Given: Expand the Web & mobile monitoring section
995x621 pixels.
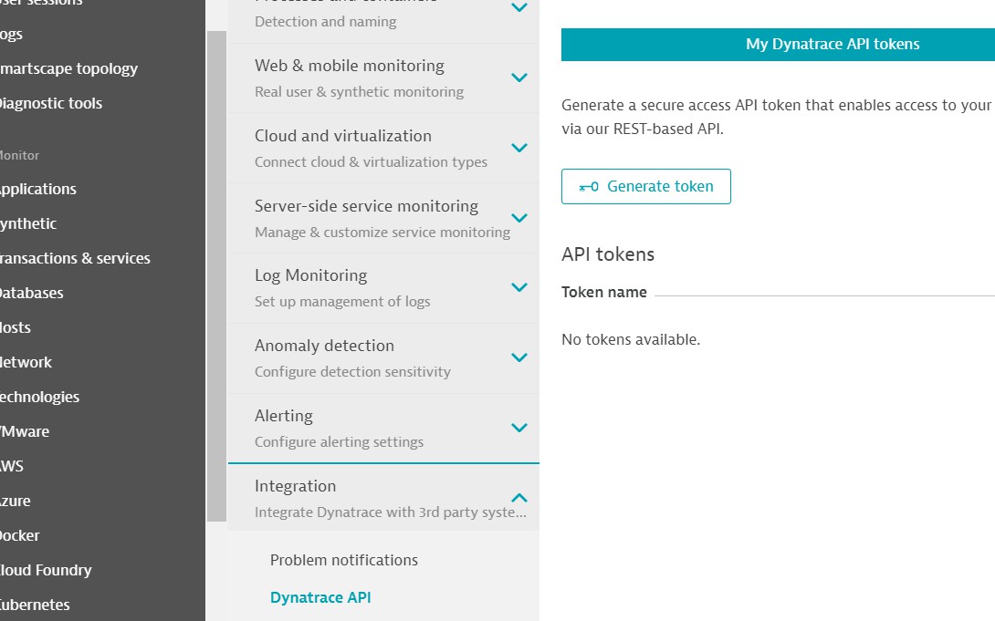Looking at the screenshot, I should (383, 78).
